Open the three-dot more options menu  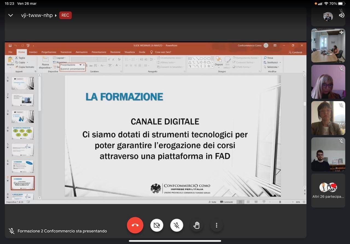tap(216, 225)
